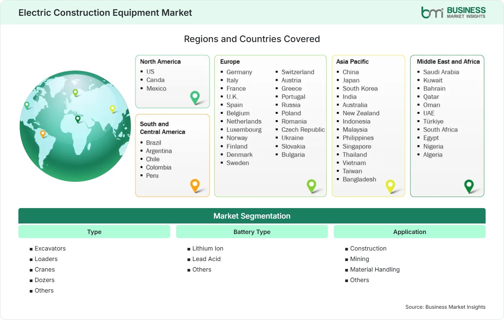
Task: Click 'China' in the Asia Pacific list
Action: coord(351,72)
